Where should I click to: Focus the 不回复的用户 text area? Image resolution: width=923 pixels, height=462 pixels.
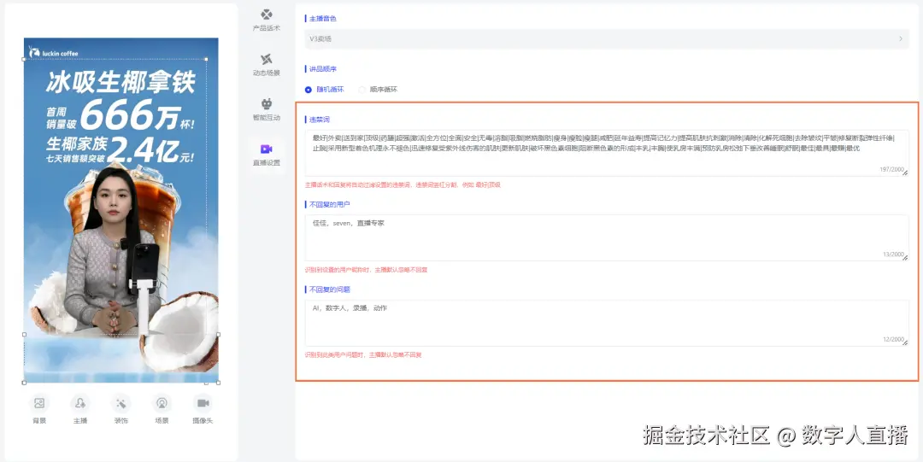[606, 237]
